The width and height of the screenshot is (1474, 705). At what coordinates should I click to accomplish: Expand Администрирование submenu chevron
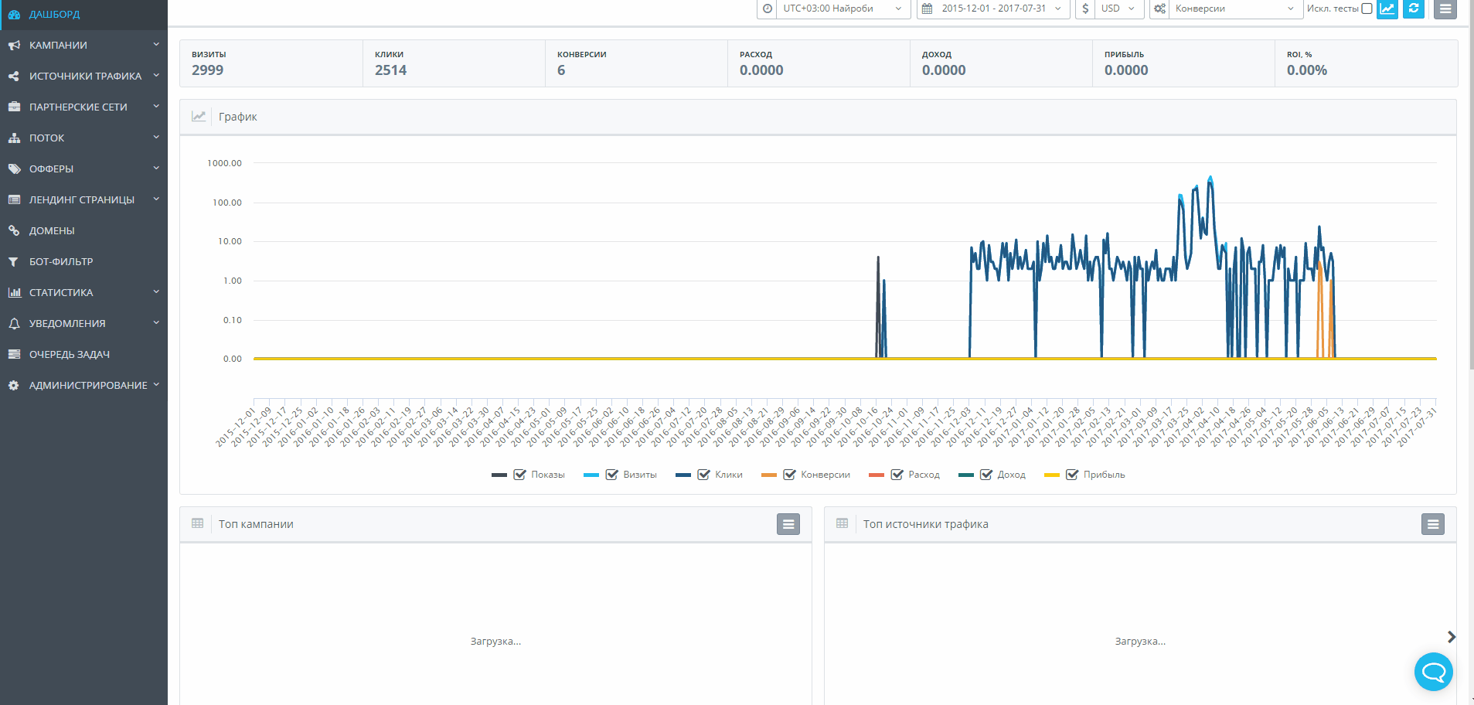point(156,384)
